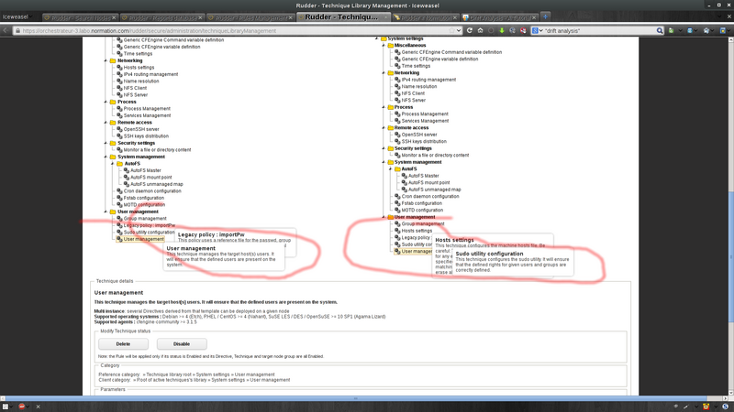Collapse the Remote access category in the left tree
734x412 pixels.
click(106, 123)
